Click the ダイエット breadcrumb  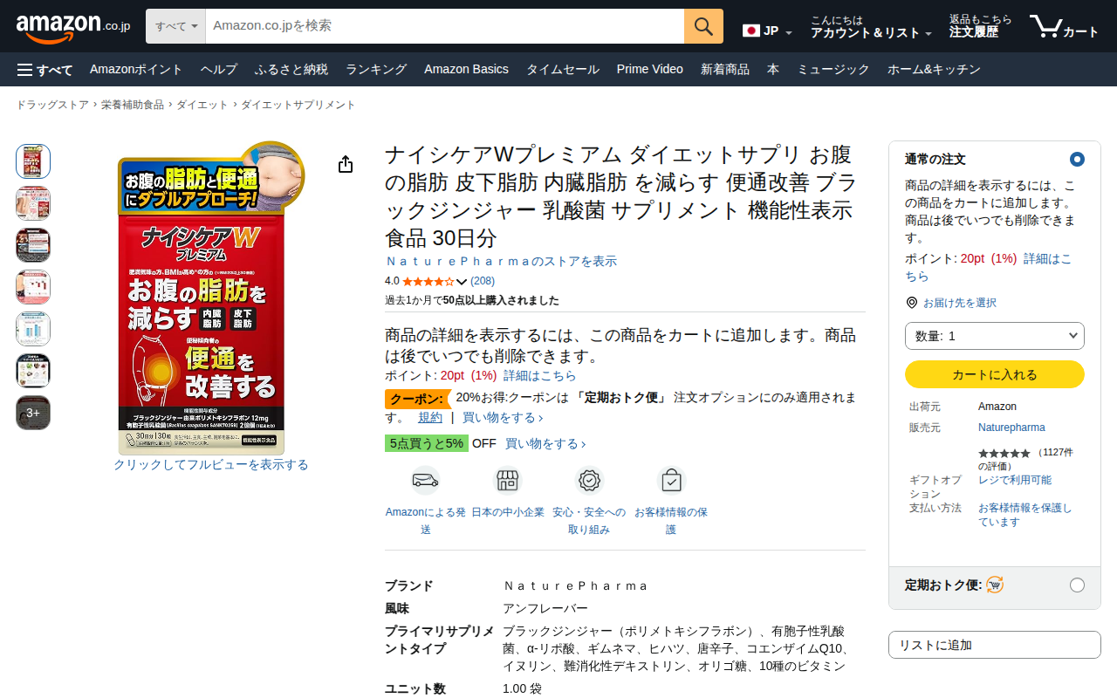pos(202,105)
